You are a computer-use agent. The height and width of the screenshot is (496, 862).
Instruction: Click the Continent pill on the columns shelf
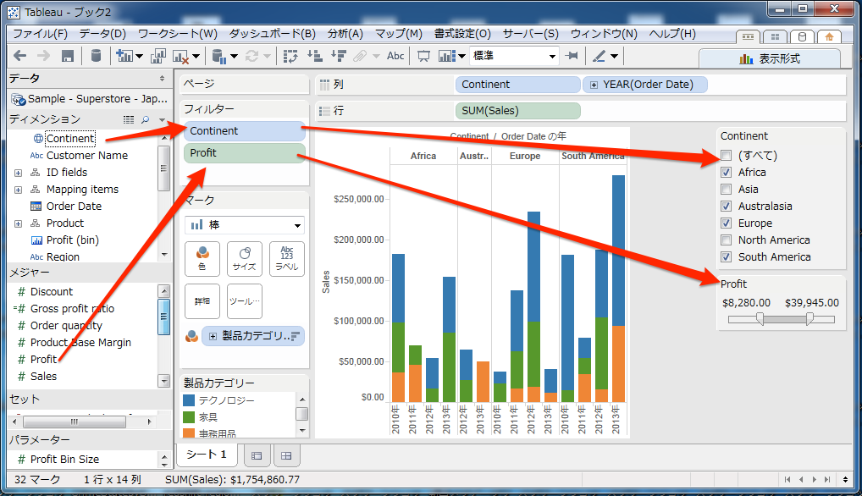(517, 84)
